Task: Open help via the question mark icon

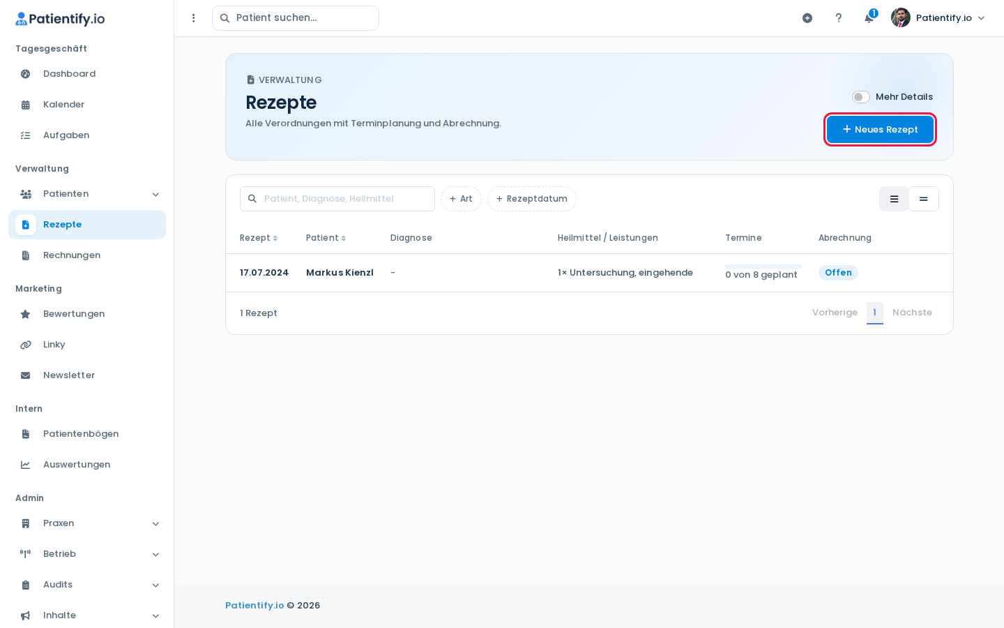Action: (839, 18)
